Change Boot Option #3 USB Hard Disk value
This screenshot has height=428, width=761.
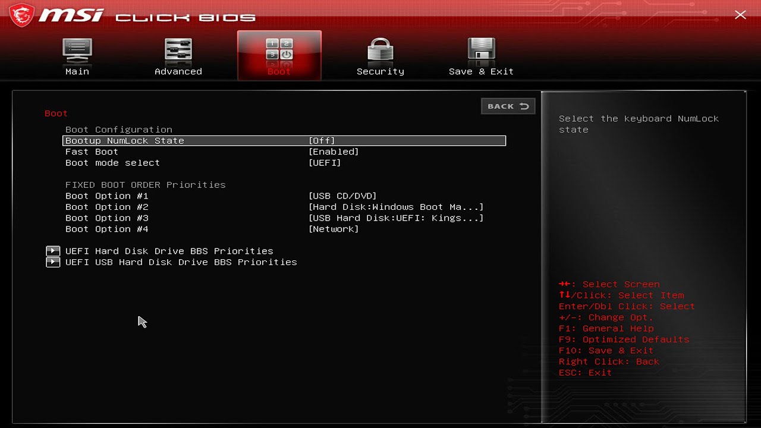point(396,218)
